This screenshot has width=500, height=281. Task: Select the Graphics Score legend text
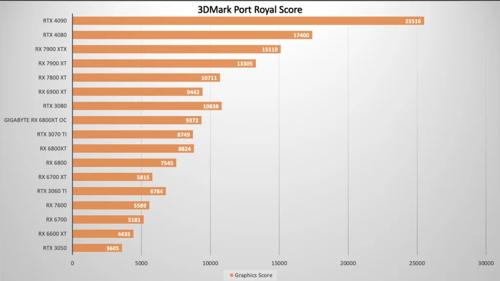pyautogui.click(x=253, y=275)
